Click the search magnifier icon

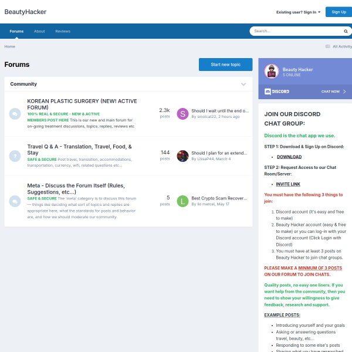tap(346, 31)
